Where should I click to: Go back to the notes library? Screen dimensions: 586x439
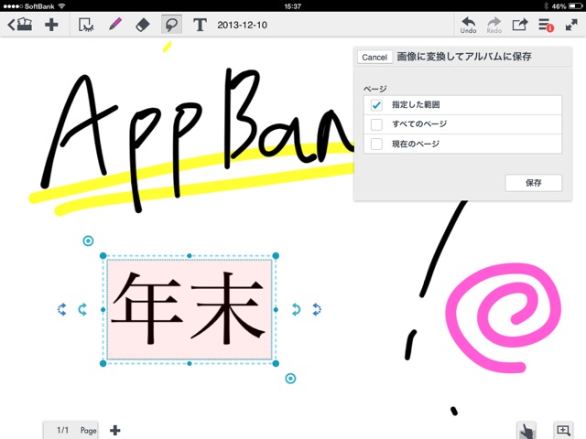point(20,25)
